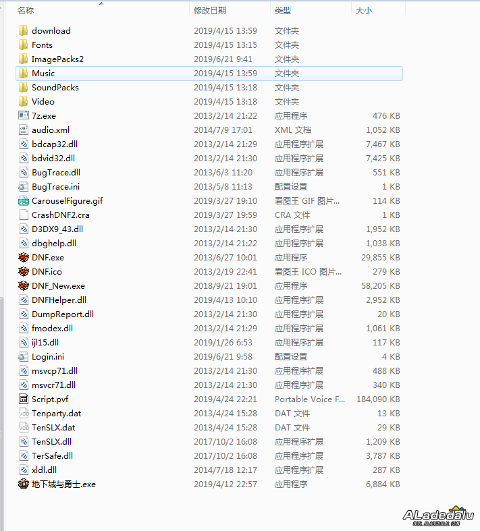Select the Tenparty.dat file icon
Image resolution: width=480 pixels, height=531 pixels.
tap(24, 413)
